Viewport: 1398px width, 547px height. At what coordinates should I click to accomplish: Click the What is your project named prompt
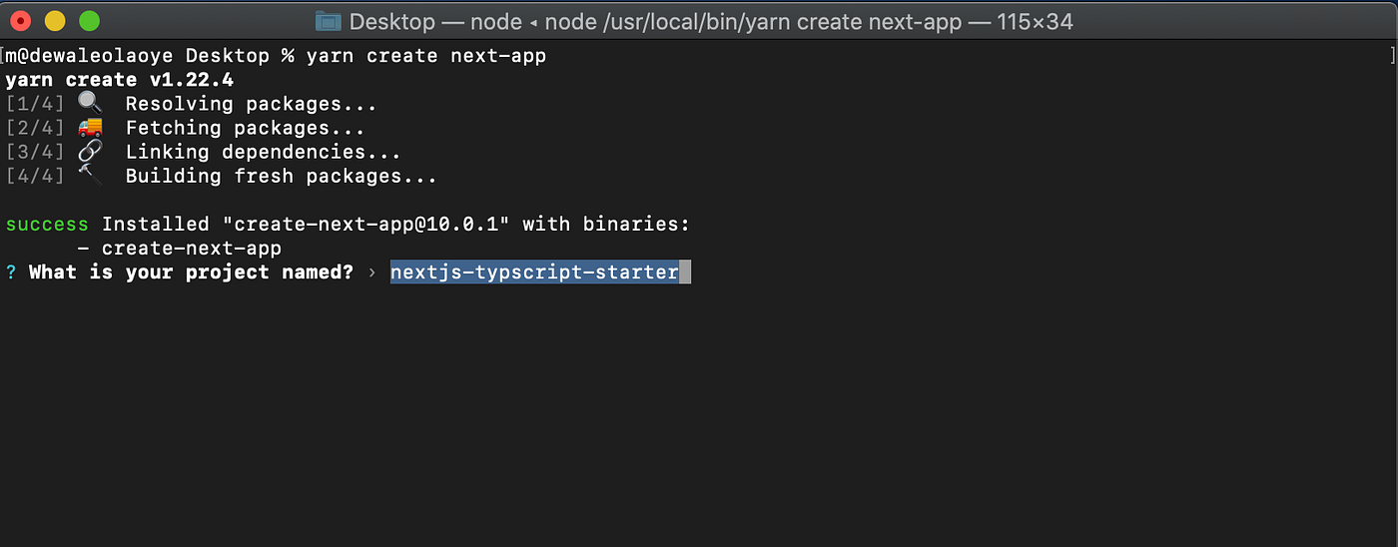[x=191, y=273]
